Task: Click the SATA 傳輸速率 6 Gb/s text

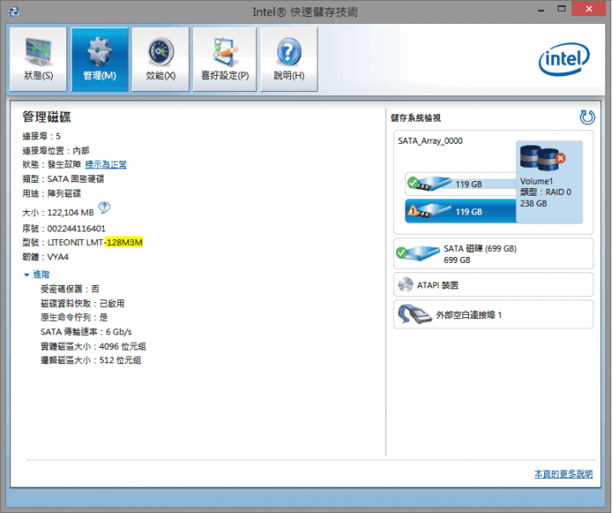Action: tap(86, 332)
